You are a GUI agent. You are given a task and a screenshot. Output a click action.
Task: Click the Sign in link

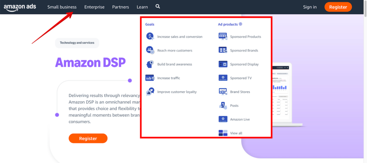pyautogui.click(x=310, y=7)
